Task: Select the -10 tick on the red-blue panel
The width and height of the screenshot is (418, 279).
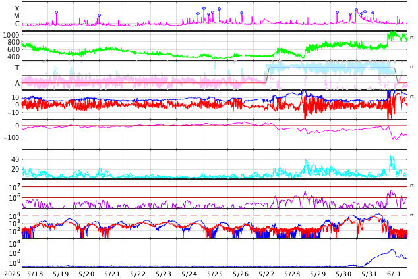Action: tap(13, 113)
